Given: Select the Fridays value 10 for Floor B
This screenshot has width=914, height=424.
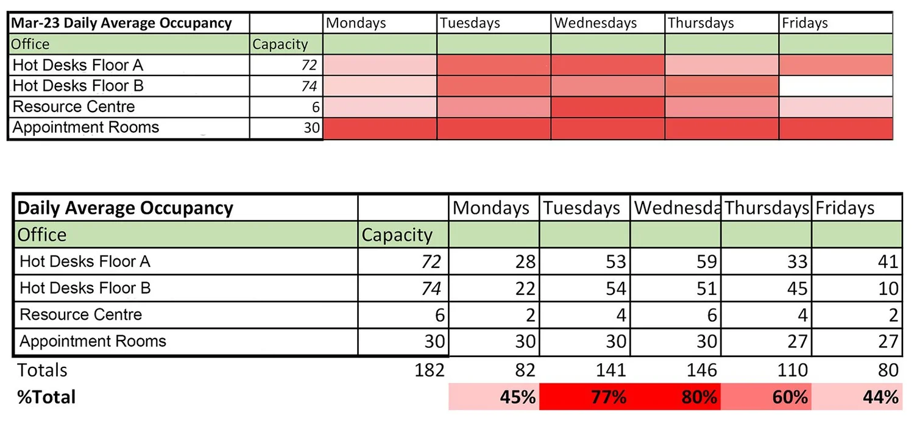Looking at the screenshot, I should point(857,288).
